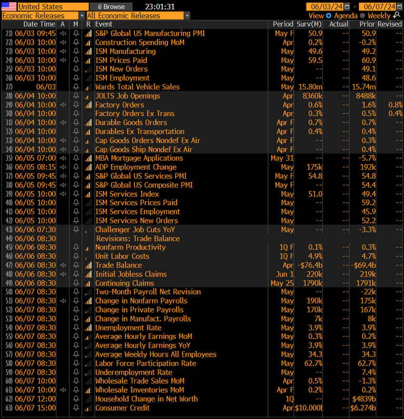The width and height of the screenshot is (404, 419).
Task: Click the bell for Two-Month Payroll Net Revision
Action: pyautogui.click(x=76, y=292)
